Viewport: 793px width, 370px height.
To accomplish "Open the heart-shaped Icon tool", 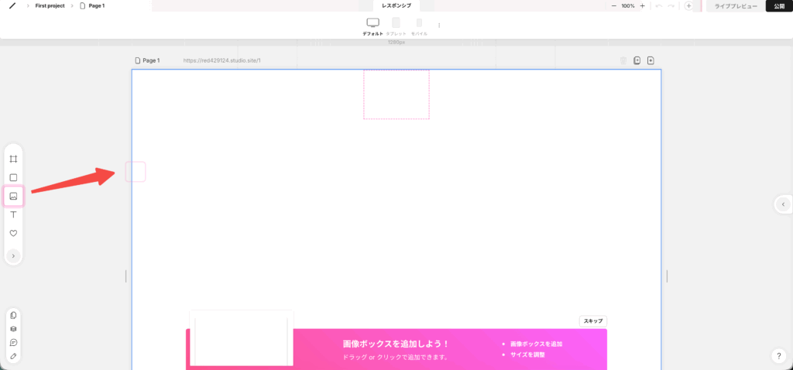I will (x=13, y=233).
